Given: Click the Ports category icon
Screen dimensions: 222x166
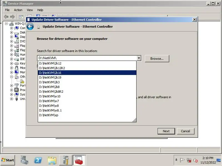Looking at the screenshot, I should coord(17,85).
